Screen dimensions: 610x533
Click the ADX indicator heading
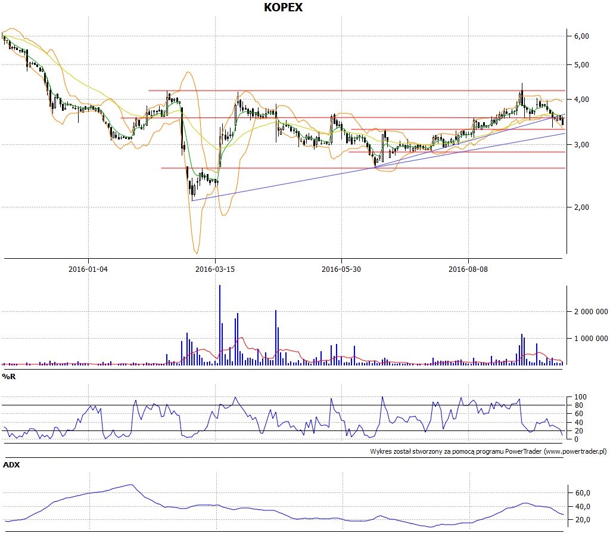coord(11,464)
